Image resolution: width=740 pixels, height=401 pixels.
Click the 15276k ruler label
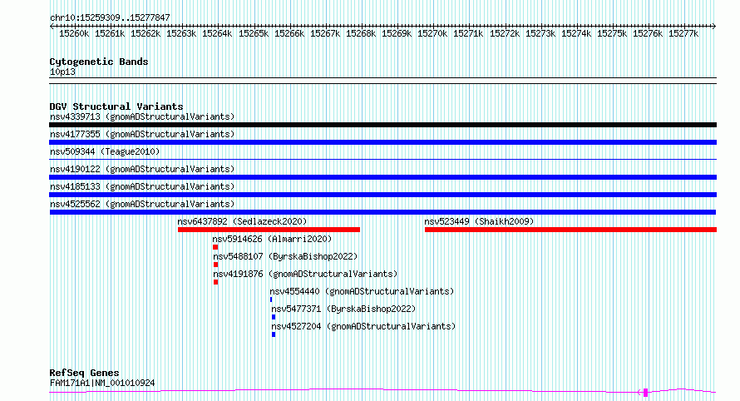648,34
